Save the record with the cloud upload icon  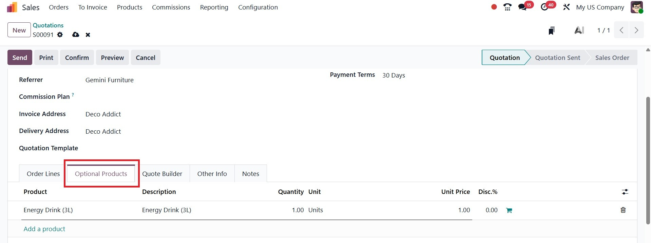76,35
